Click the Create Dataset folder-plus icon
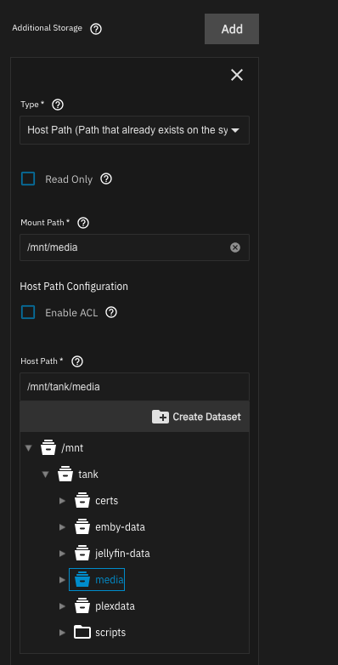Image resolution: width=338 pixels, height=665 pixels. pyautogui.click(x=161, y=417)
